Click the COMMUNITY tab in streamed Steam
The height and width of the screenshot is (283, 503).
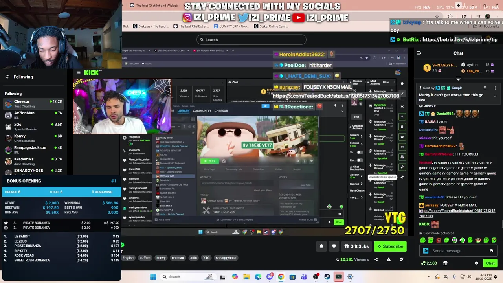(202, 111)
